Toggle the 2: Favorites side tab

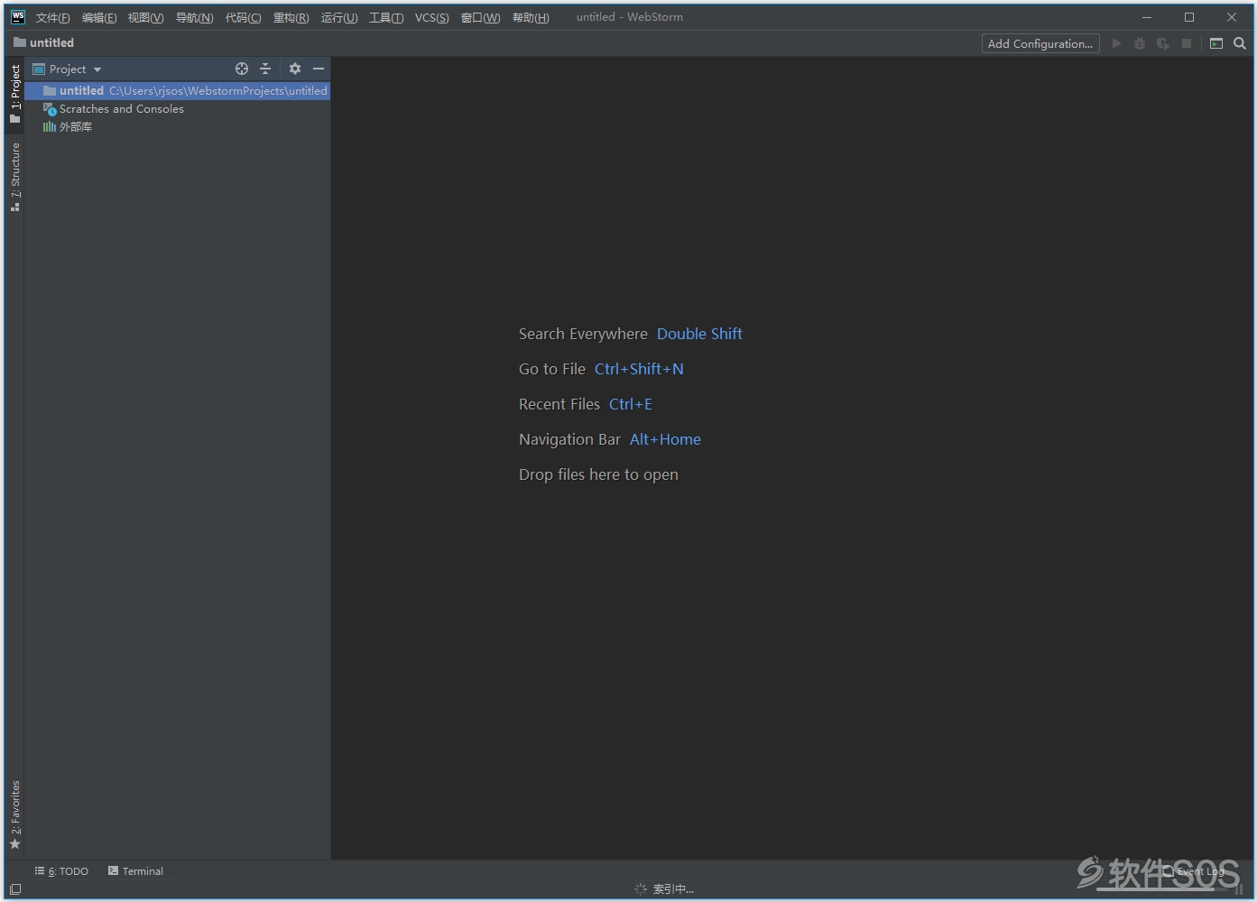tap(14, 815)
